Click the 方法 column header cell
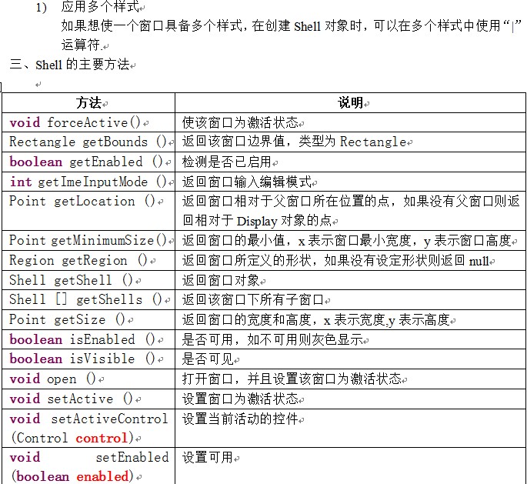The width and height of the screenshot is (527, 484). 88,103
